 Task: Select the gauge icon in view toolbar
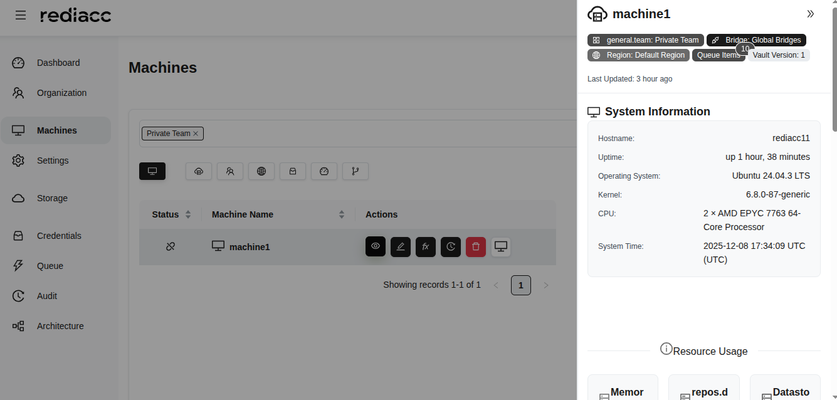click(324, 171)
